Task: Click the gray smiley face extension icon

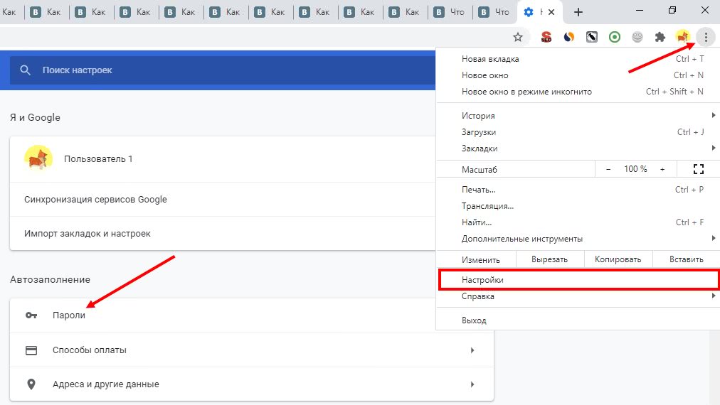Action: [637, 37]
